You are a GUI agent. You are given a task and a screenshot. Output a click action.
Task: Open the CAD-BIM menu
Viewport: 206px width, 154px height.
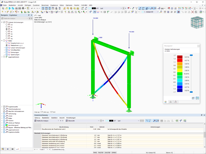click(84, 5)
